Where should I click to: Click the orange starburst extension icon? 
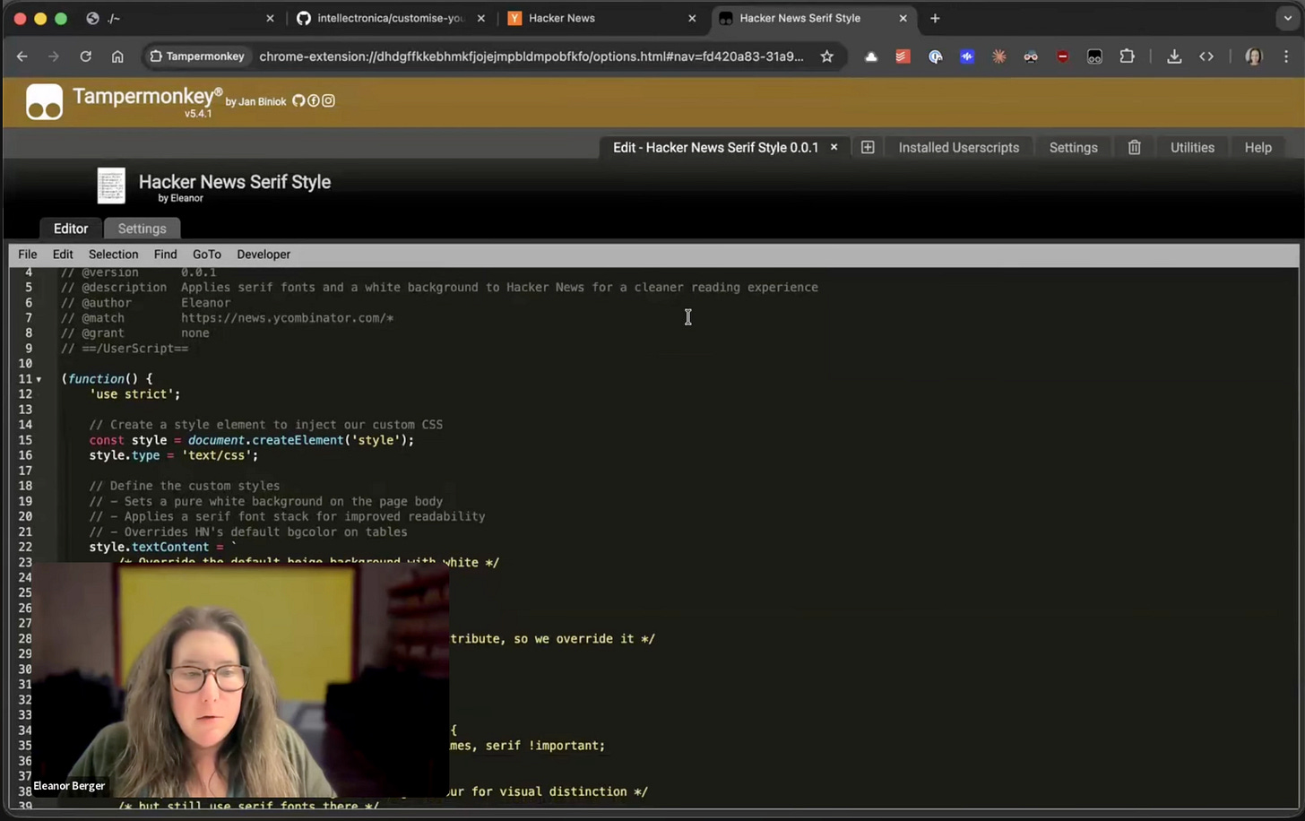tap(998, 56)
